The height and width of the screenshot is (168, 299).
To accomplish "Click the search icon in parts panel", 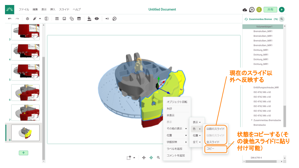I will (x=282, y=19).
